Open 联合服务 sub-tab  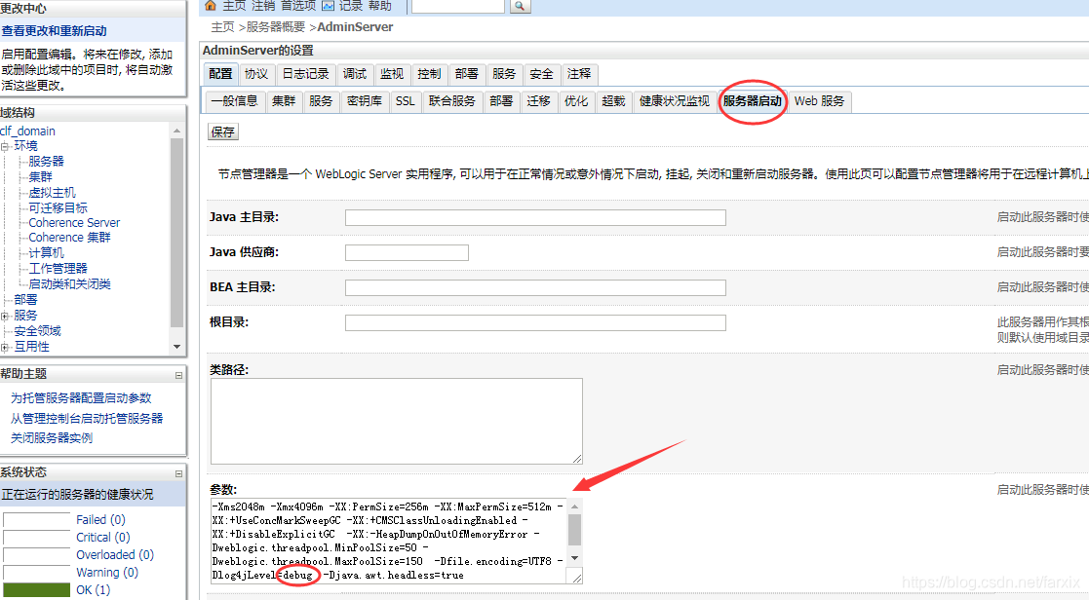point(452,101)
